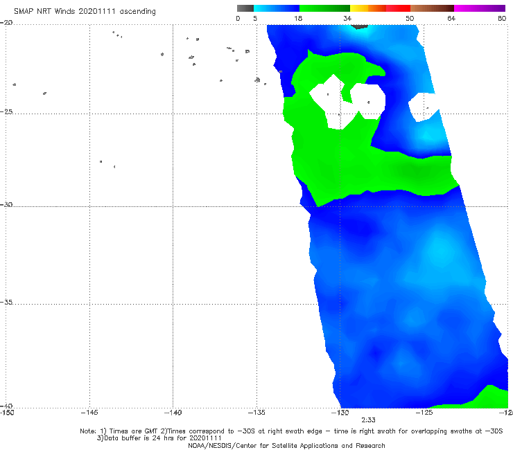513x450 pixels.
Task: Click the latitude label "-30"
Action: (6, 204)
